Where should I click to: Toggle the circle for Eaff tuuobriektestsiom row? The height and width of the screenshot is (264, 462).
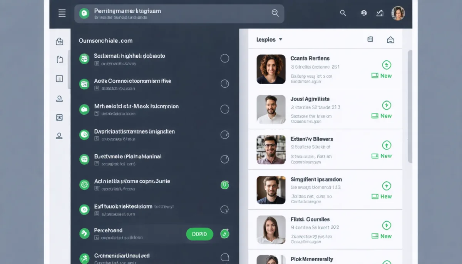(225, 210)
